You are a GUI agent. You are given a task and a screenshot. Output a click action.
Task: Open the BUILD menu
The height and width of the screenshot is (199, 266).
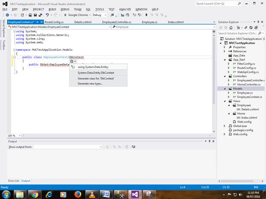[52, 9]
